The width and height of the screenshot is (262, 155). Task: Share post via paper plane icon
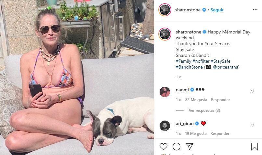coord(190,147)
